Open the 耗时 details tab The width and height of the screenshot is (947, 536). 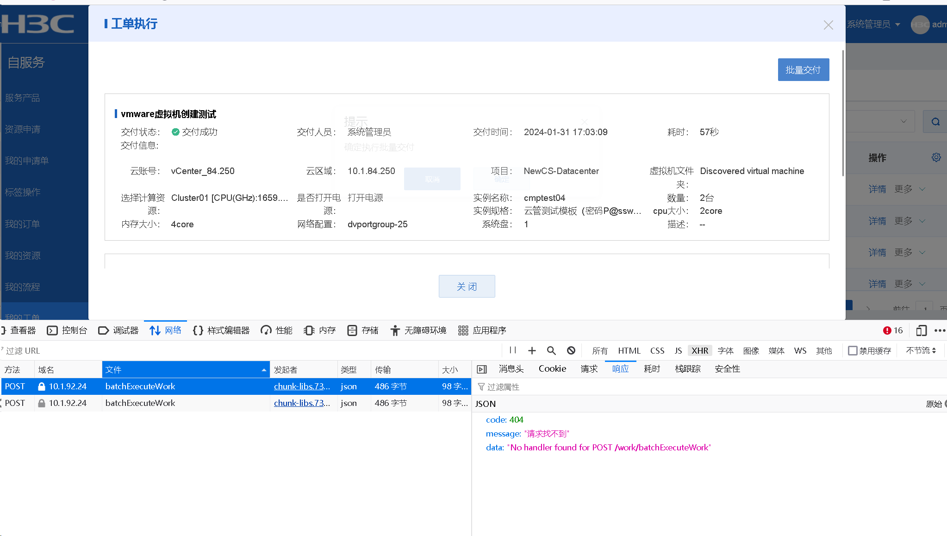click(652, 369)
